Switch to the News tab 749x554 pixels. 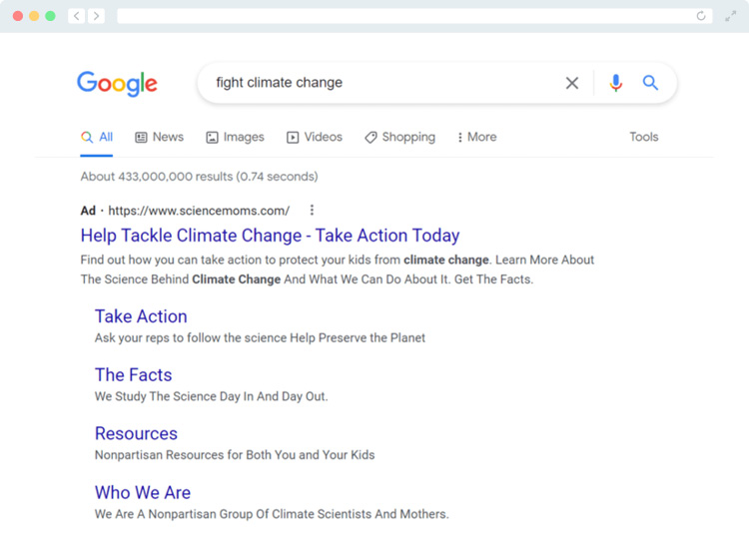[159, 137]
